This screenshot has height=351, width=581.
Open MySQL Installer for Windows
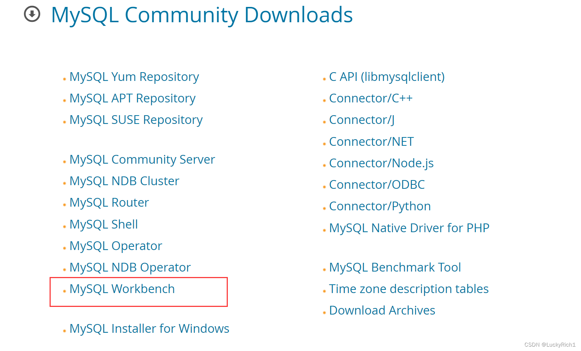149,329
